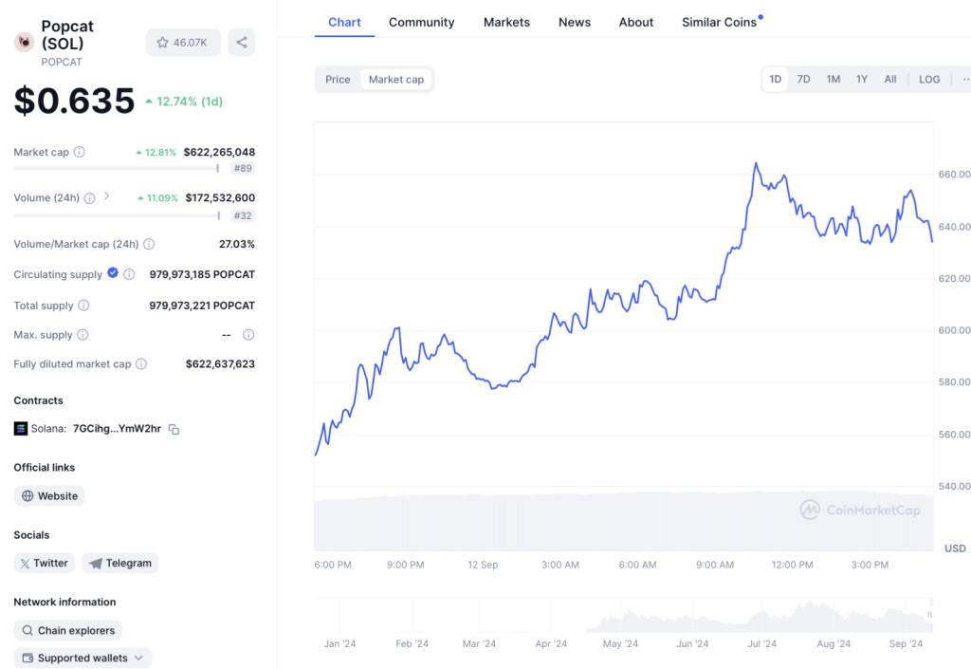The height and width of the screenshot is (669, 971).
Task: Go to the Markets tab
Action: pyautogui.click(x=506, y=23)
